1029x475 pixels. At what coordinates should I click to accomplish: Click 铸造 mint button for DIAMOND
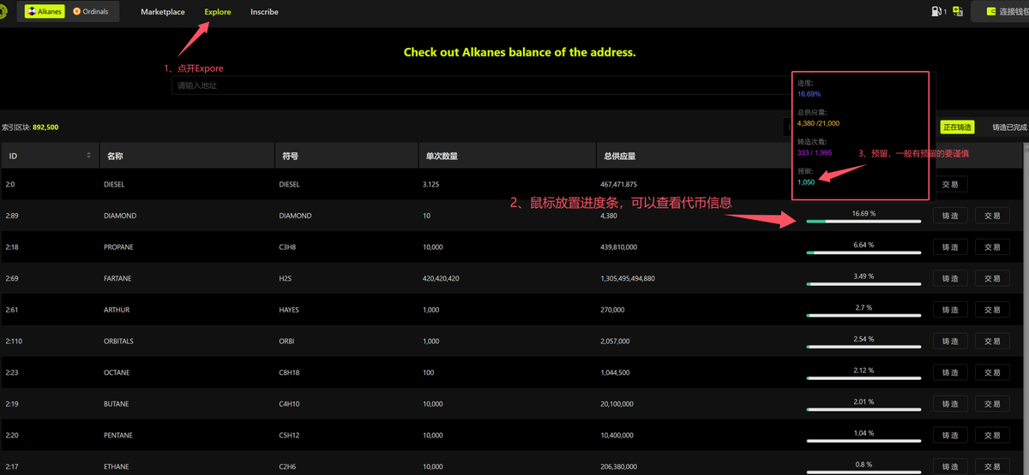pyautogui.click(x=950, y=216)
